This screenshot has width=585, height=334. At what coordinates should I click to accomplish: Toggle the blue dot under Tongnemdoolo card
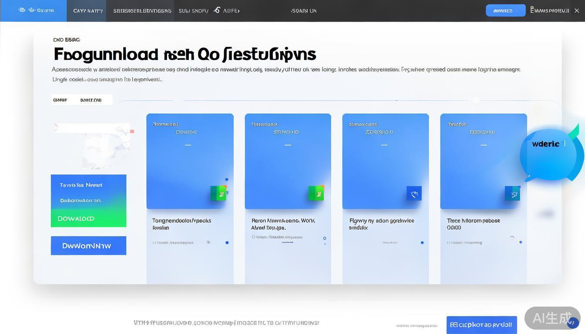pyautogui.click(x=227, y=243)
